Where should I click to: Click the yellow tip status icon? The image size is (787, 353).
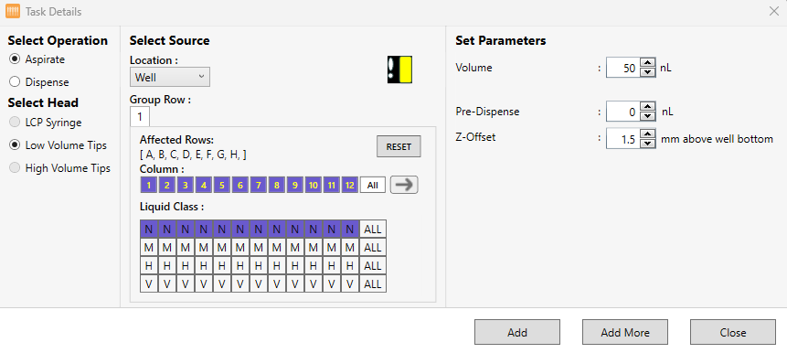coord(399,70)
